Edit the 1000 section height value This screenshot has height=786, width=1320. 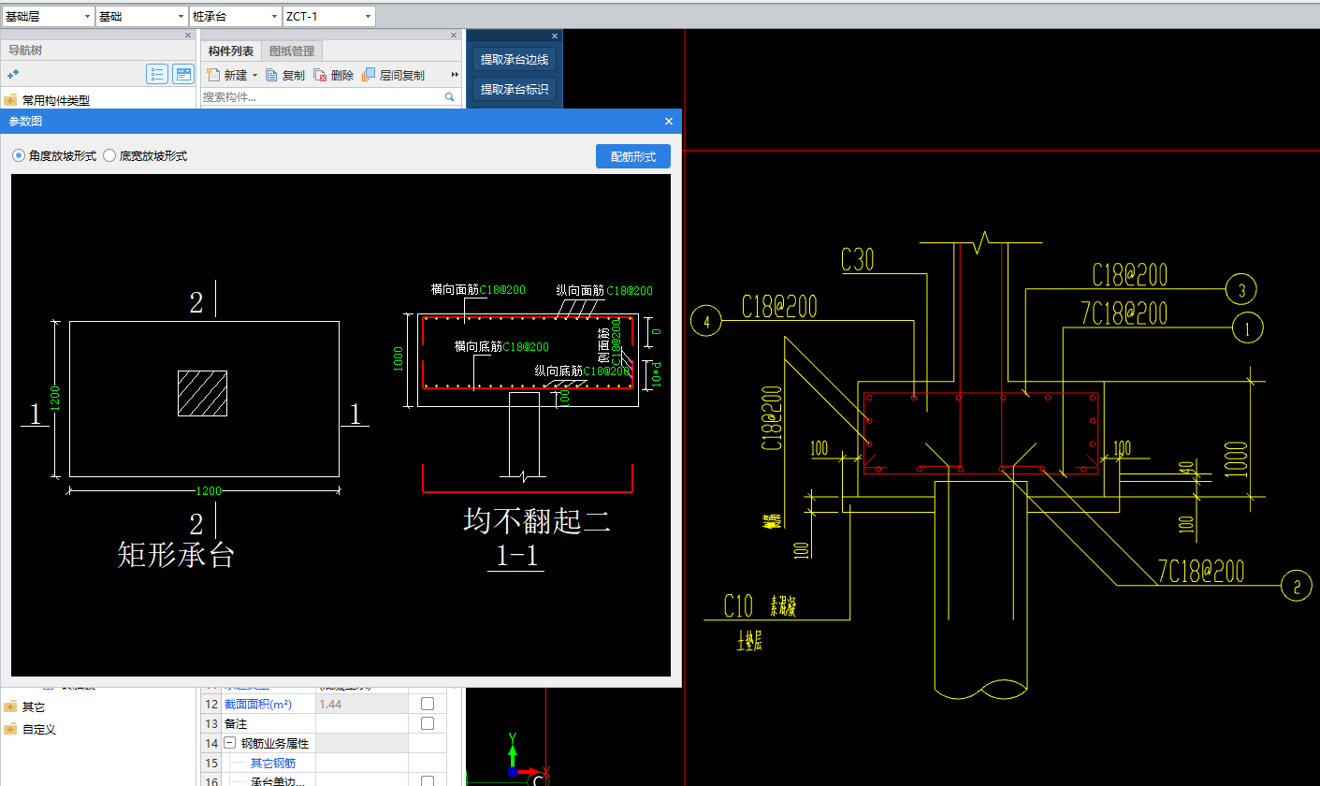coord(399,360)
